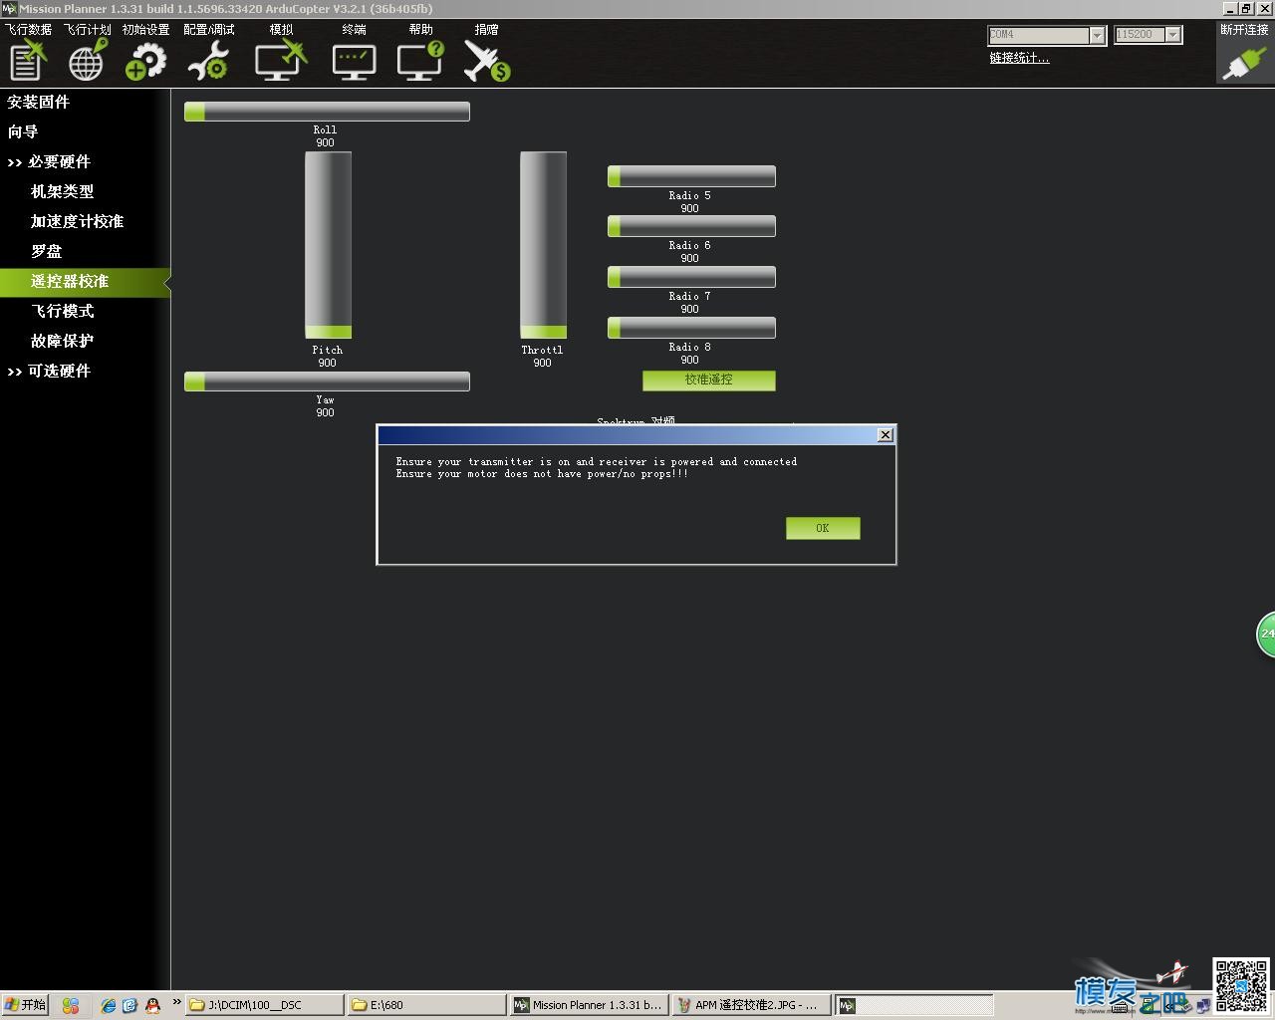Click the Radio 7 bar
This screenshot has height=1020, width=1275.
[691, 277]
